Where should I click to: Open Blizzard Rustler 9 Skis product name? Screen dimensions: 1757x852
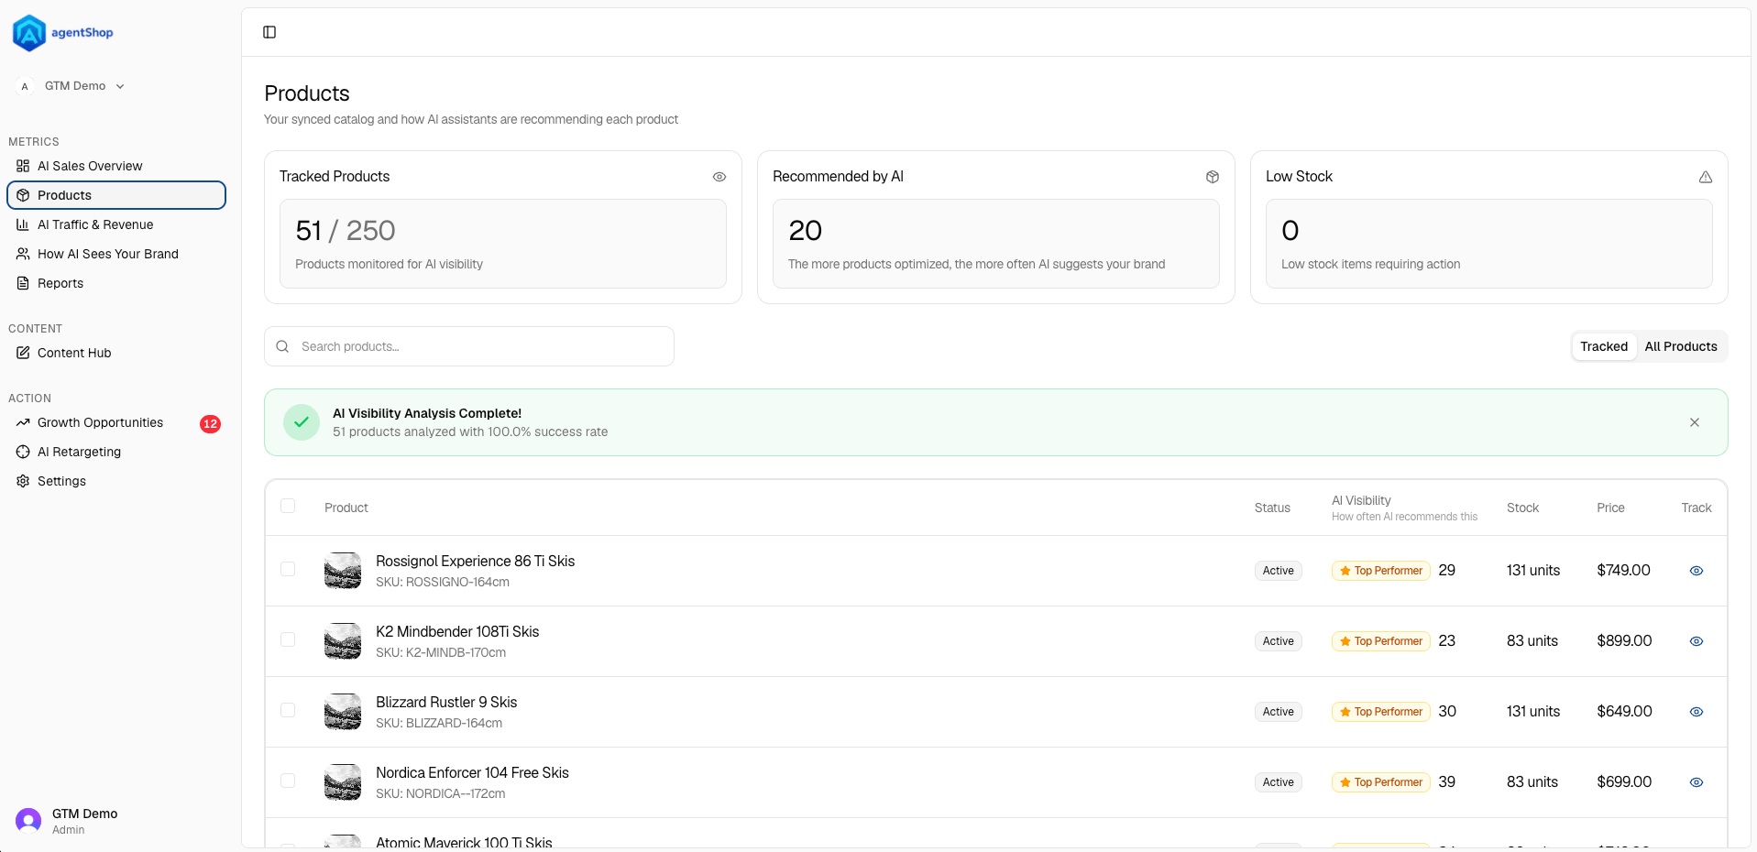446,703
